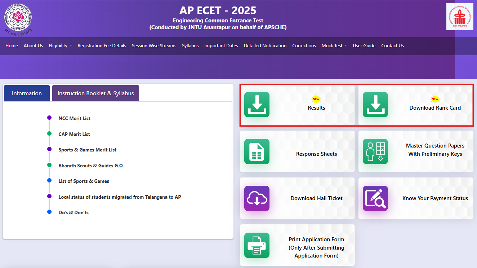Open List of Sports & Games link

[84, 181]
